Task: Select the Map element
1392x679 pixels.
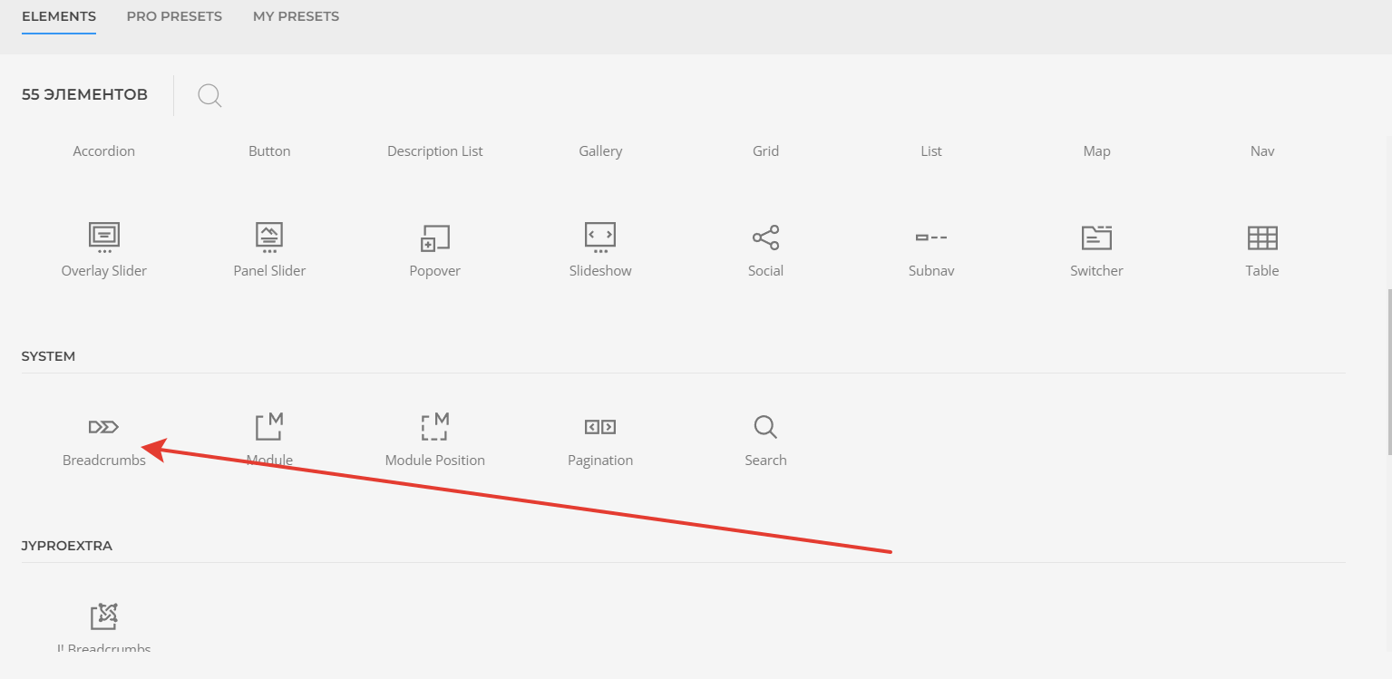Action: pos(1096,151)
